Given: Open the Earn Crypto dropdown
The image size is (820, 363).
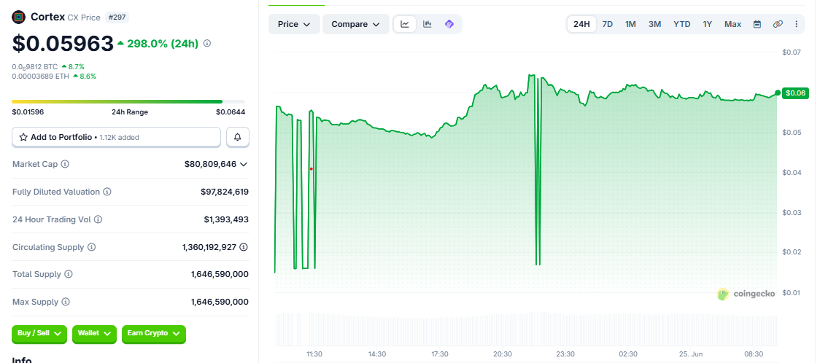Looking at the screenshot, I should pyautogui.click(x=154, y=333).
